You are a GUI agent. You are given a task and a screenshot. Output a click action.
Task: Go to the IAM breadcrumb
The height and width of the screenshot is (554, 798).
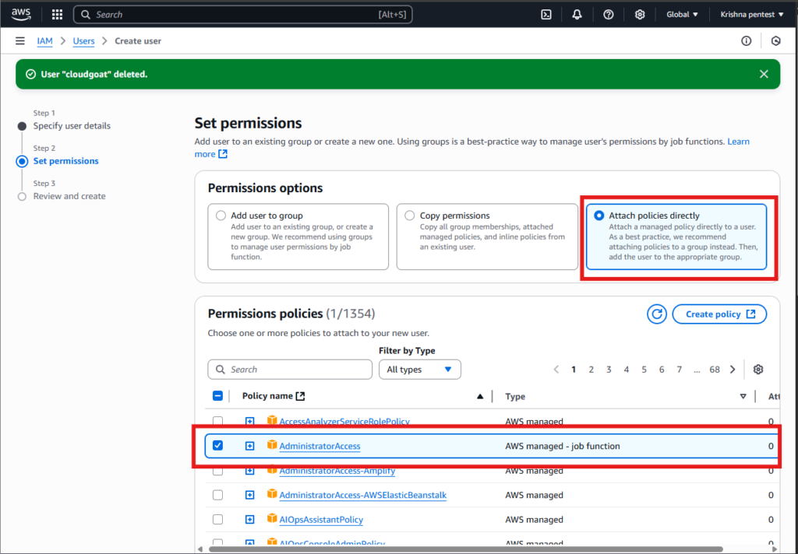click(44, 41)
